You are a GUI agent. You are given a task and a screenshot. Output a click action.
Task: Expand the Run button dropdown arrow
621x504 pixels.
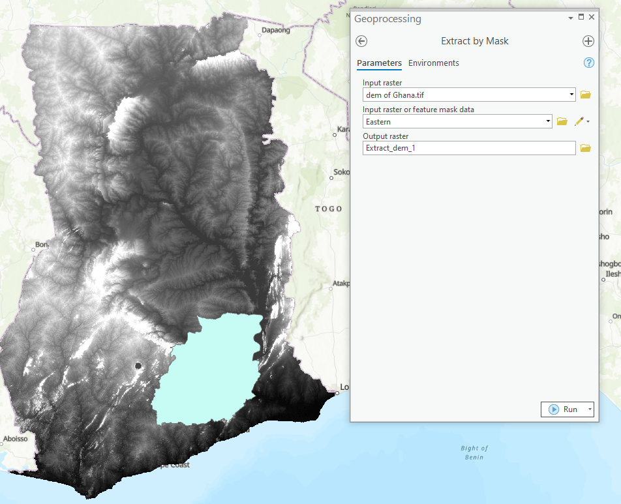click(589, 409)
